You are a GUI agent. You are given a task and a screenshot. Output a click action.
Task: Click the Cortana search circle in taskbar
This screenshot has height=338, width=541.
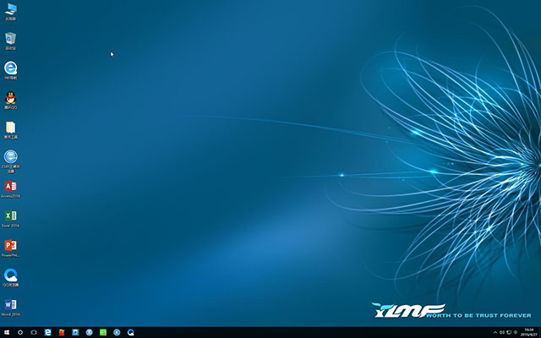19,332
